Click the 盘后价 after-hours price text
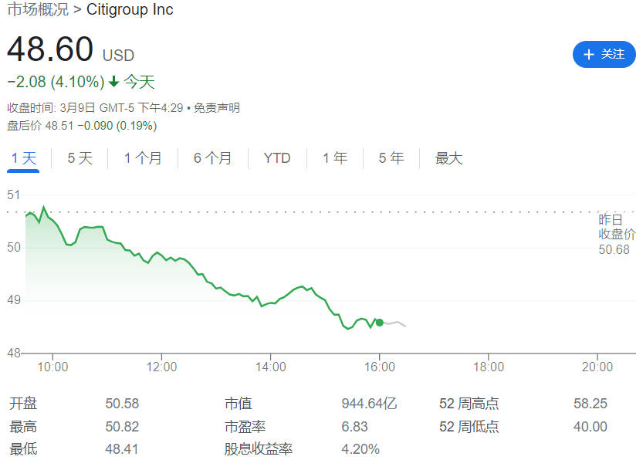This screenshot has width=643, height=460. (x=80, y=125)
